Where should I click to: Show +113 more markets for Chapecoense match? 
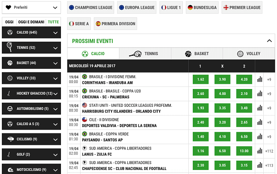tap(269, 166)
